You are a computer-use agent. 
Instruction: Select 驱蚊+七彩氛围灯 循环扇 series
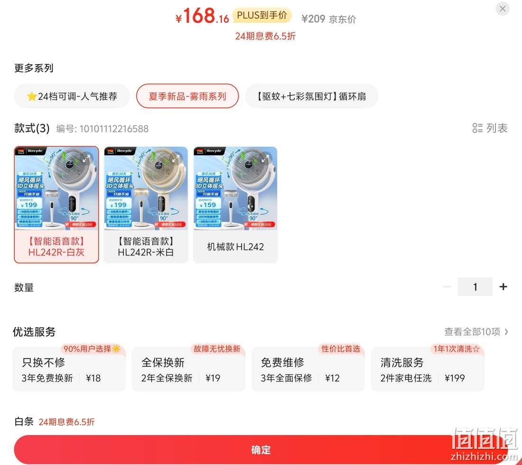312,96
